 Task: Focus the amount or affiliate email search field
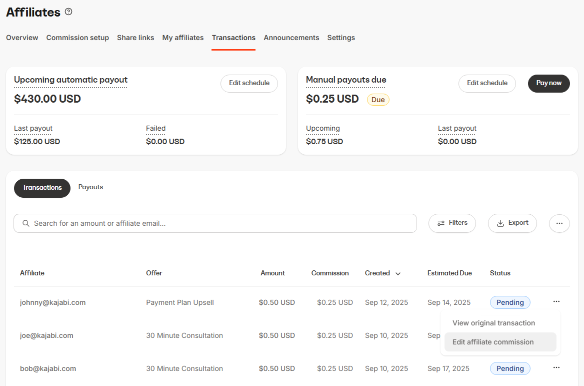tap(215, 223)
